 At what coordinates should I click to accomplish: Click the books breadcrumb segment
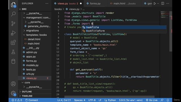click(x=58, y=9)
